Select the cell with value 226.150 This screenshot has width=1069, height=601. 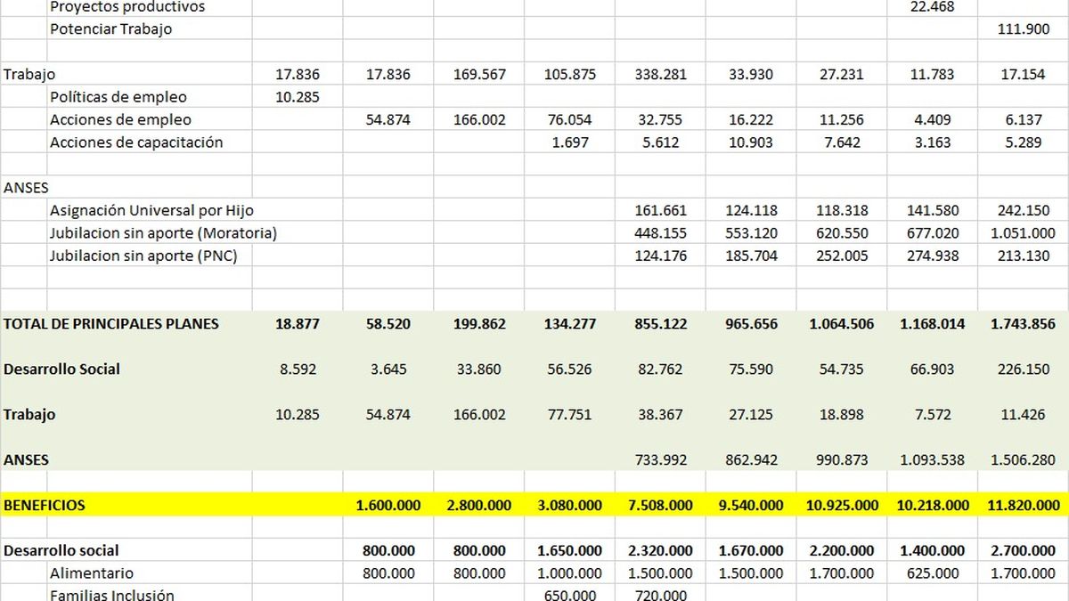(1023, 370)
